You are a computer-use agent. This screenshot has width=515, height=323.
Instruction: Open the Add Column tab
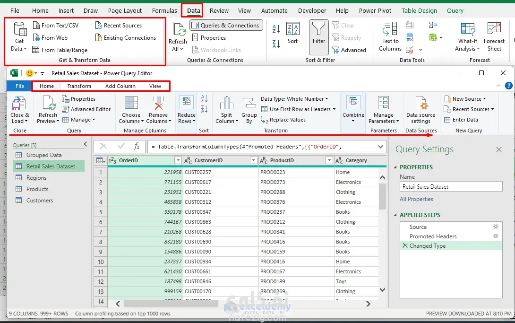pyautogui.click(x=120, y=86)
